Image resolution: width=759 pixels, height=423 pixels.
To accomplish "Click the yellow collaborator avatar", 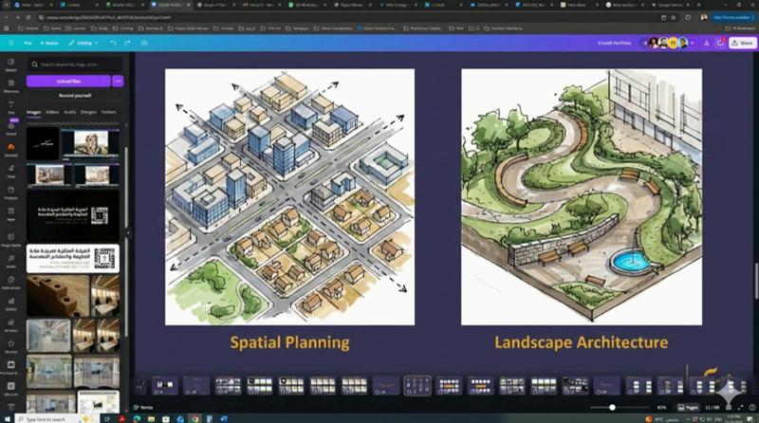I will [673, 43].
